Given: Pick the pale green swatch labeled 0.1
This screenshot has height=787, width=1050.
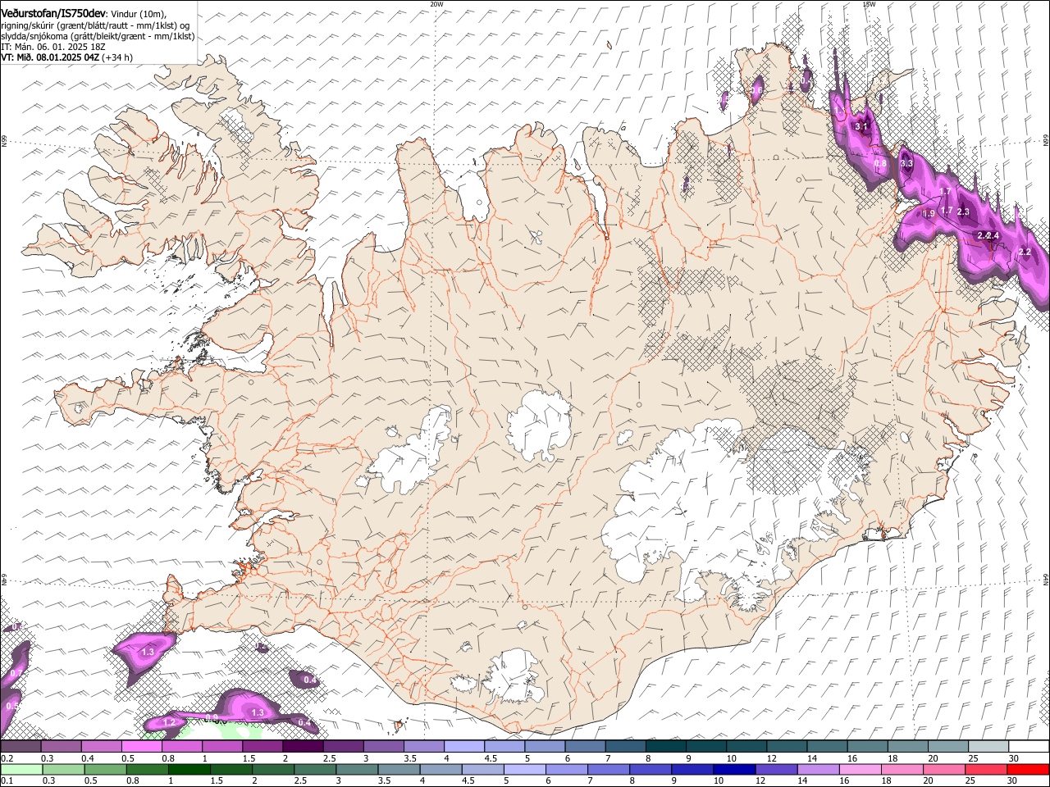Looking at the screenshot, I should pyautogui.click(x=21, y=770).
